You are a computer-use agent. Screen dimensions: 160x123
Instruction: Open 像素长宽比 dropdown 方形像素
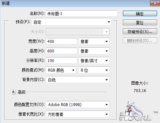pos(78,114)
